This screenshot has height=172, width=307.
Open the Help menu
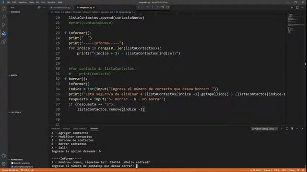tap(60, 2)
